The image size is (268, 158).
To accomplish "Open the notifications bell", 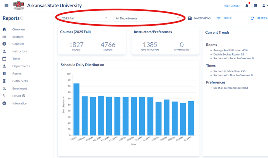I will tap(247, 6).
